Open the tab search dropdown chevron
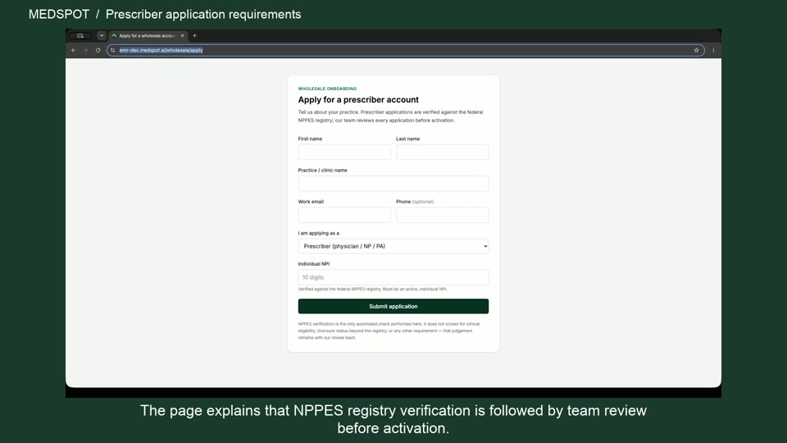The height and width of the screenshot is (443, 787). click(x=102, y=35)
